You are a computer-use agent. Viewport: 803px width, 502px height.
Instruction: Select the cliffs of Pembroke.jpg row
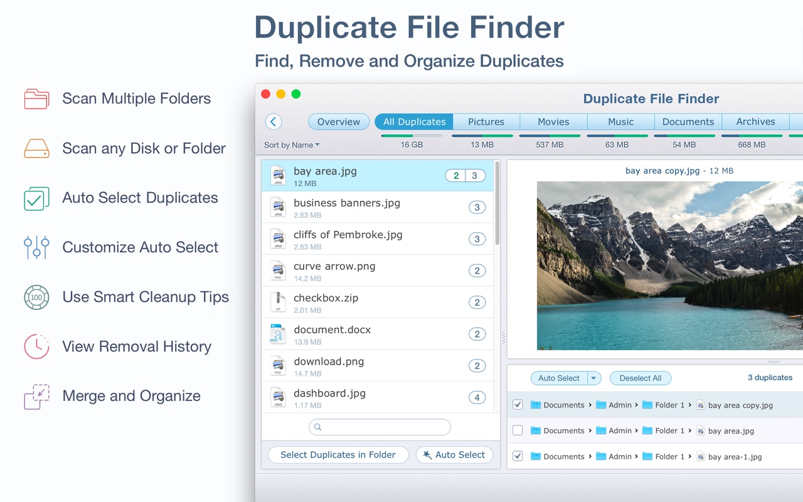377,239
